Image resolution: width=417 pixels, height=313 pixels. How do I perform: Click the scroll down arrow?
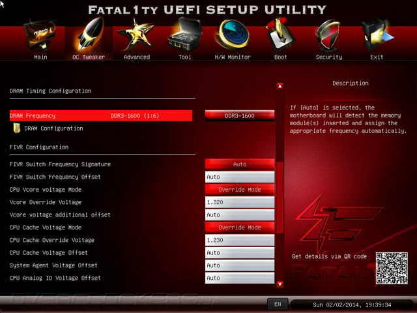280,284
